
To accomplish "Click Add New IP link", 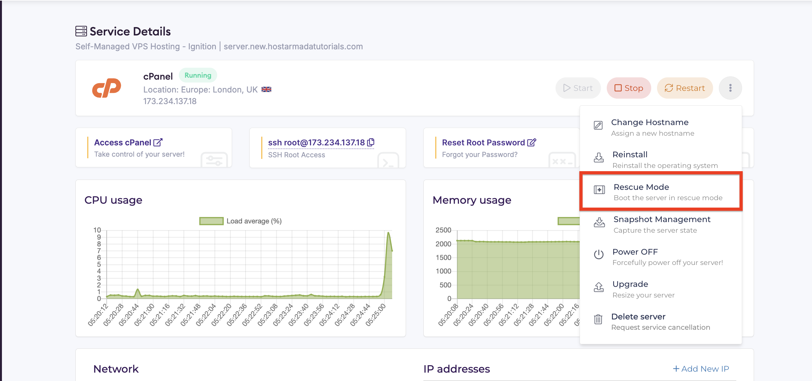I will [701, 369].
